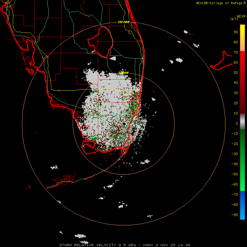Click the positive 20 knot scale label
Screen dimensions: 247x247
point(236,103)
